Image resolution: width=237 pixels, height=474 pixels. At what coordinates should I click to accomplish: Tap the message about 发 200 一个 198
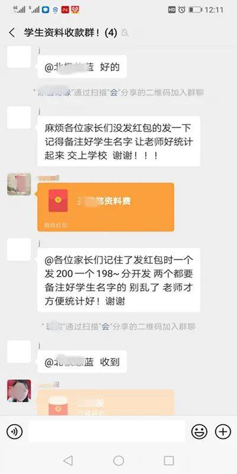[x=118, y=280]
